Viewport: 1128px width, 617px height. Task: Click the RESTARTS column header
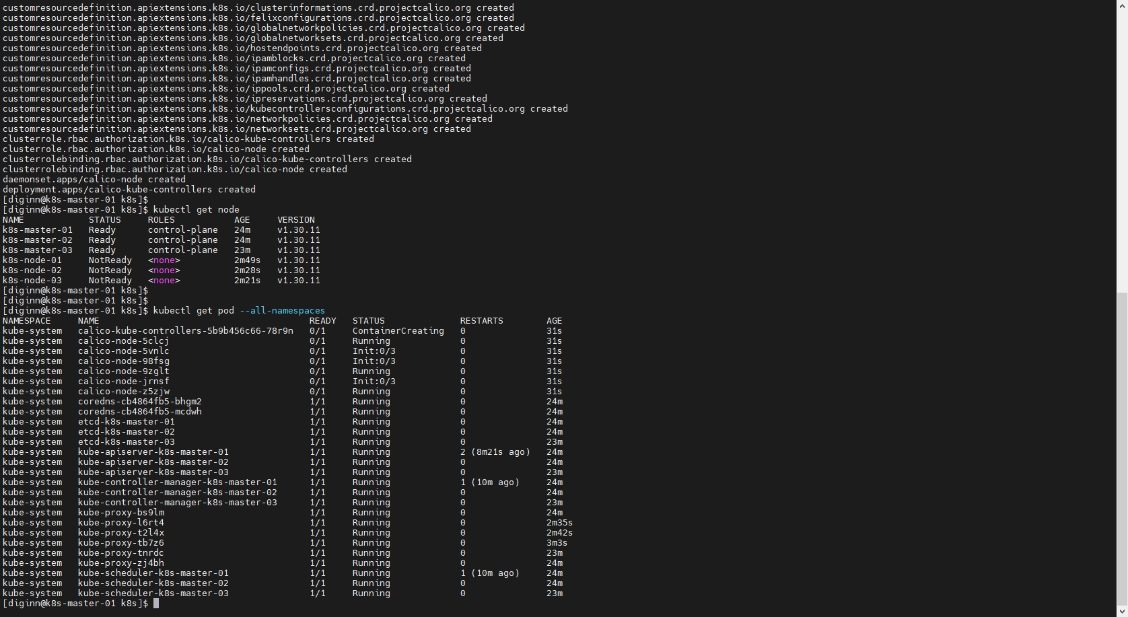click(481, 321)
